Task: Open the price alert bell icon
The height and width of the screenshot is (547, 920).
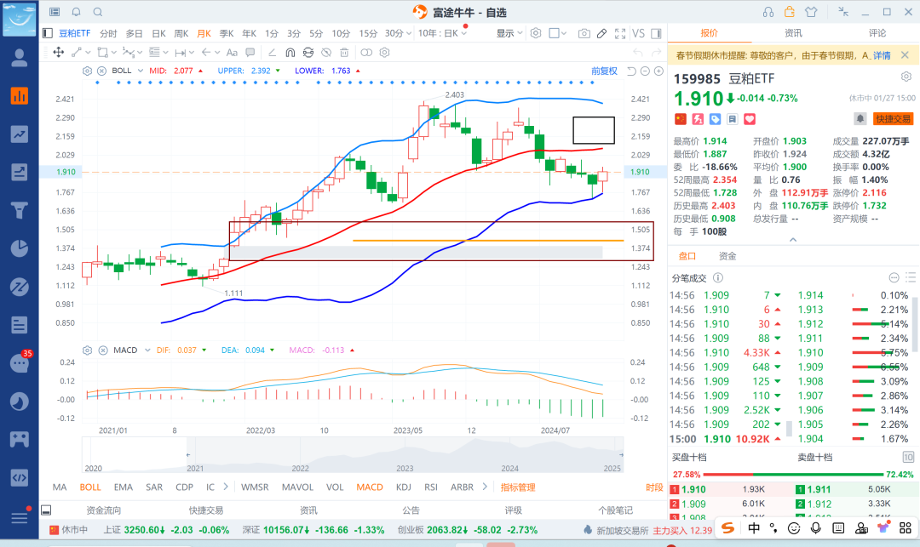Action: click(860, 119)
